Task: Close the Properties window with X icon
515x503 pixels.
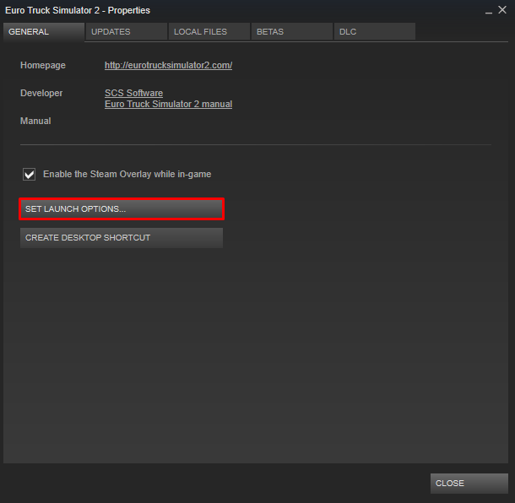Action: 502,10
